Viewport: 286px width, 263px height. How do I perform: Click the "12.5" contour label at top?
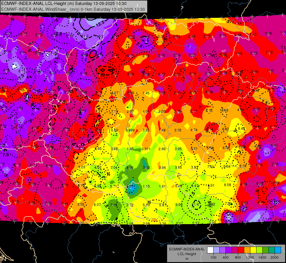[x=100, y=24]
